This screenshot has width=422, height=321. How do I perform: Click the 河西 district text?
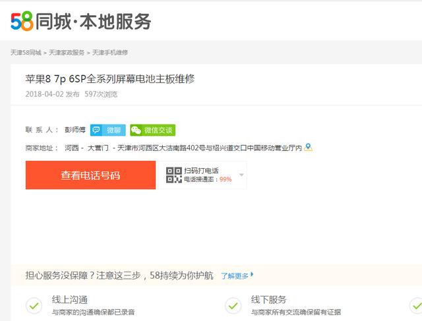coord(72,148)
